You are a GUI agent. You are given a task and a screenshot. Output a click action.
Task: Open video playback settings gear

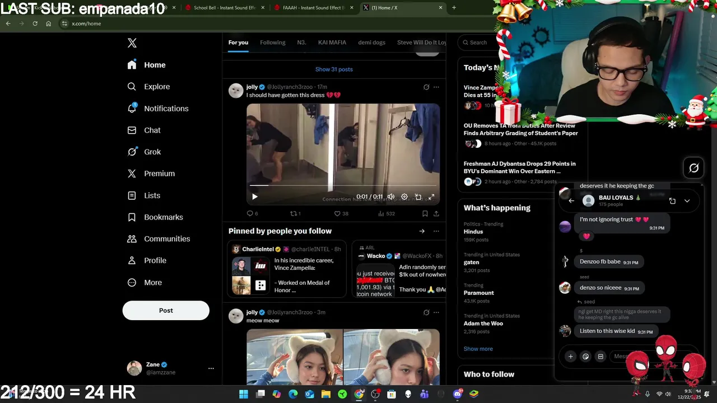pos(404,196)
